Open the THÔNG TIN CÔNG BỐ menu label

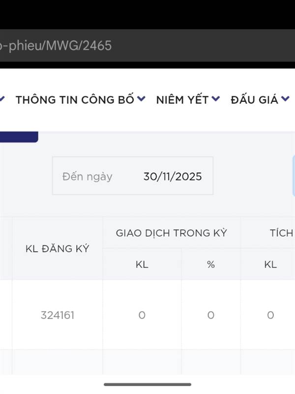coord(75,100)
